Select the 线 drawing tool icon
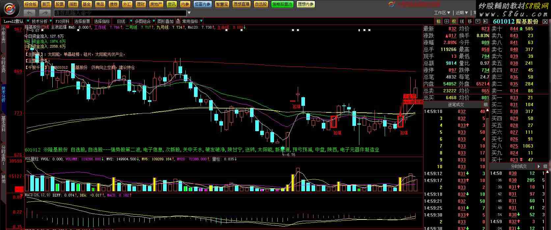 tap(462, 21)
